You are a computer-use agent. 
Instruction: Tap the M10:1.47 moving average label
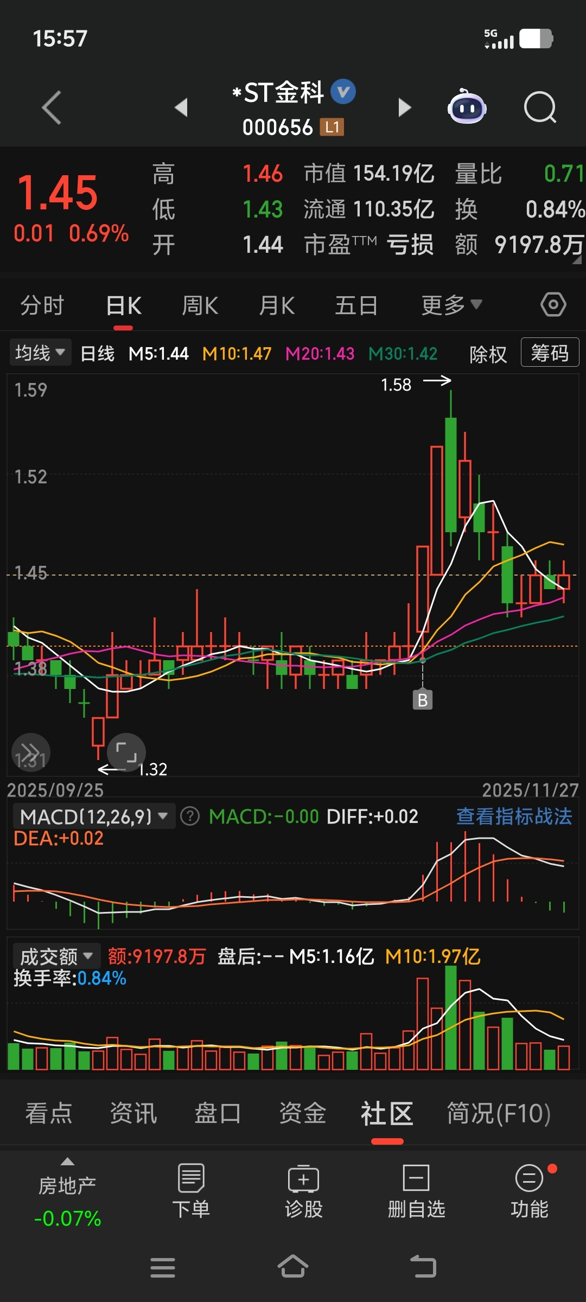tap(237, 354)
